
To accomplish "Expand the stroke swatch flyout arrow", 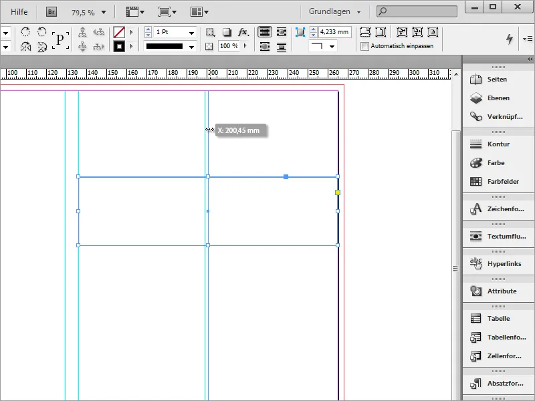I will point(131,46).
